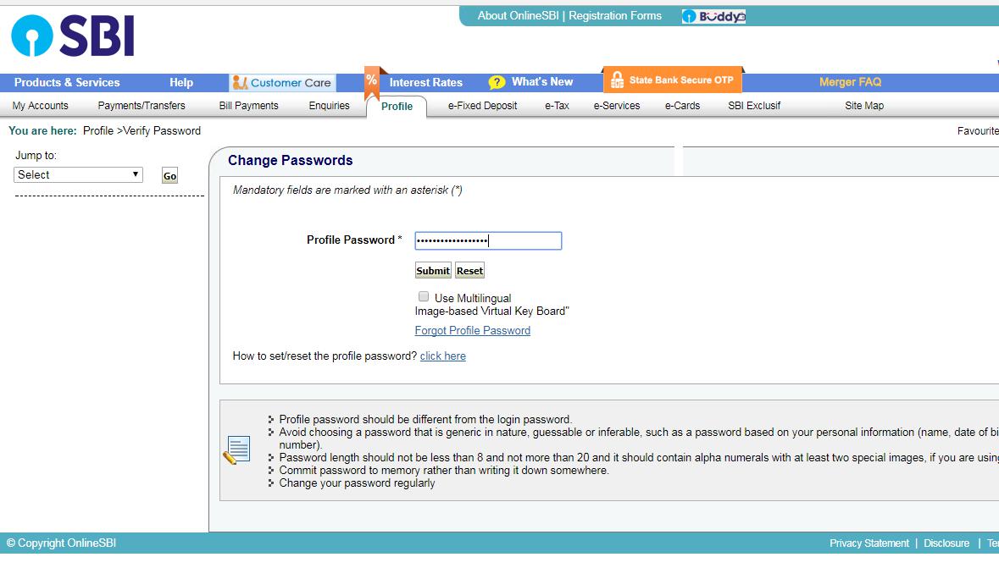Click the Customer Care person icon
999x568 pixels.
click(x=240, y=83)
